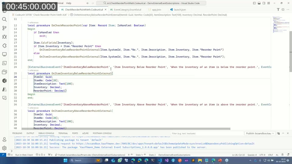
Task: Toggle the bottom panel visibility
Action: (x=259, y=3)
